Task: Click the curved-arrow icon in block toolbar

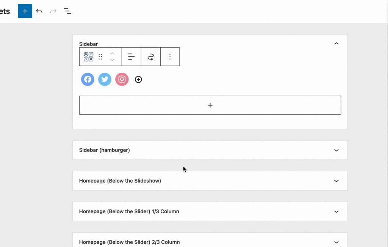Action: click(x=150, y=57)
